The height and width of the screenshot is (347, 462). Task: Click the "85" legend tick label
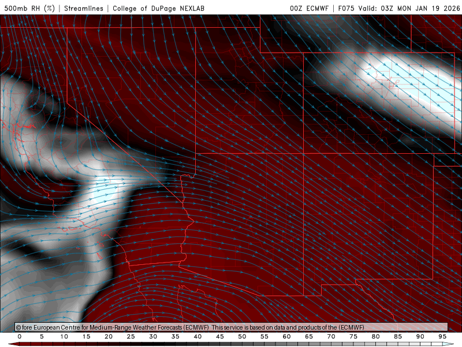click(398, 337)
